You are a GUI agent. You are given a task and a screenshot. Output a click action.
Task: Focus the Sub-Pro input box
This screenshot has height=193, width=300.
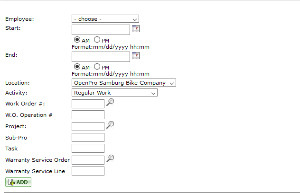coord(88,138)
